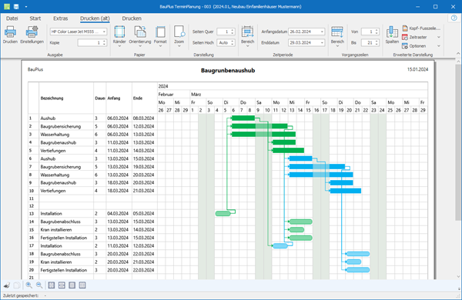This screenshot has width=462, height=300.
Task: Click Kopf-/Fusszeile button
Action: [421, 28]
